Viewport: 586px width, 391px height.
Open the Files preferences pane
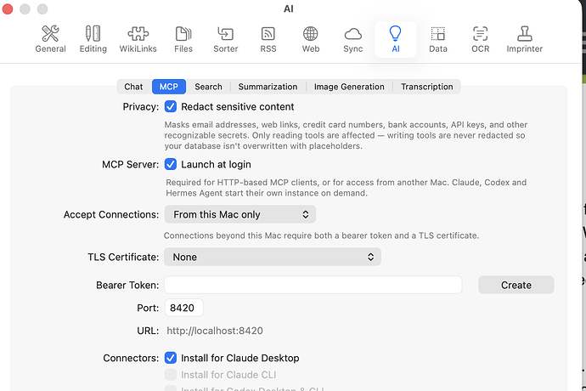(183, 39)
